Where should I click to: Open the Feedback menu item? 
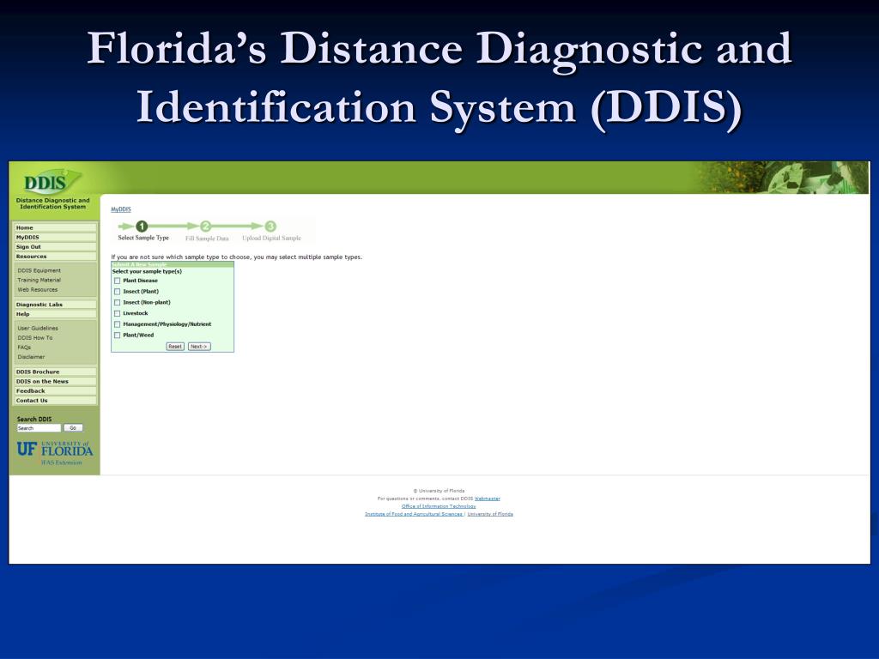(55, 390)
